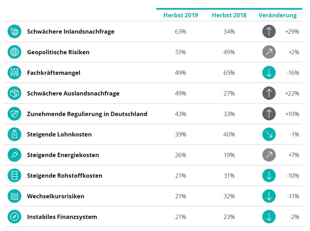Select the Herbst 2018 column header
Viewport: 310px width, 231px height.
[x=229, y=15]
